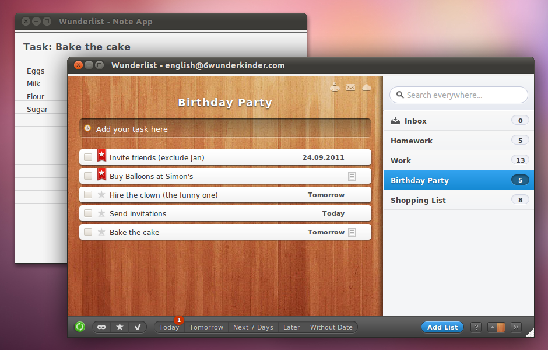Check off Send invitations task
The image size is (548, 350).
coord(88,213)
